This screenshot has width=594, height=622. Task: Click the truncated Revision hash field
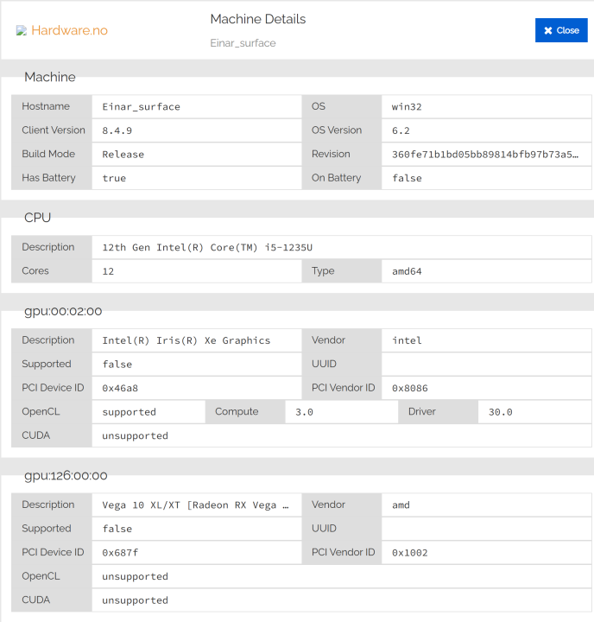(486, 155)
